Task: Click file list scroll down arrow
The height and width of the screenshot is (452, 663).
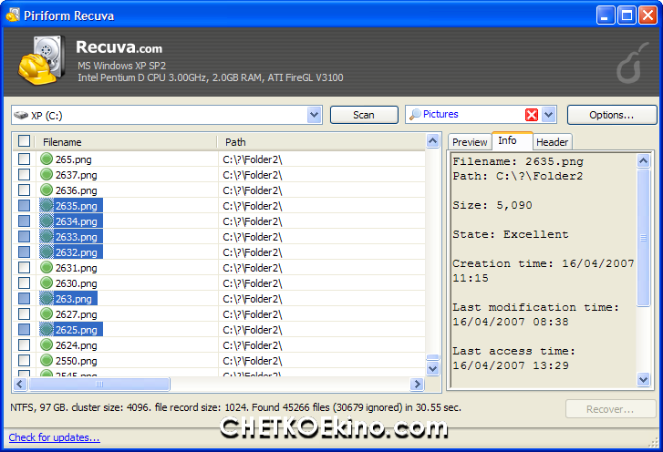Action: tap(432, 369)
